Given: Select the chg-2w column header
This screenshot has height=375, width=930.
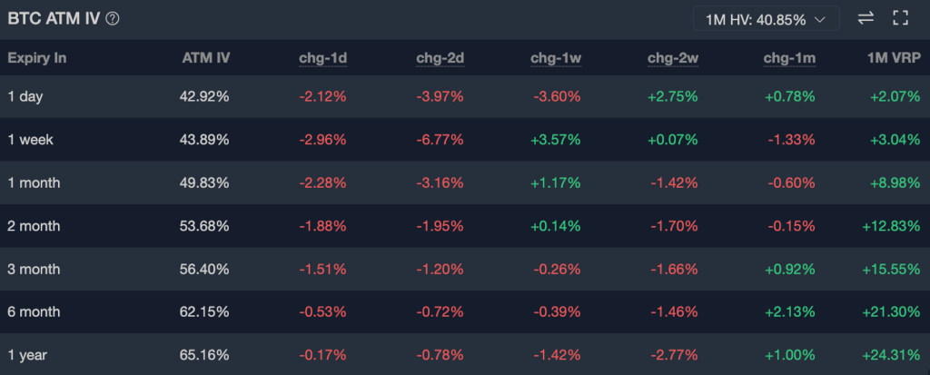Looking at the screenshot, I should (x=672, y=59).
